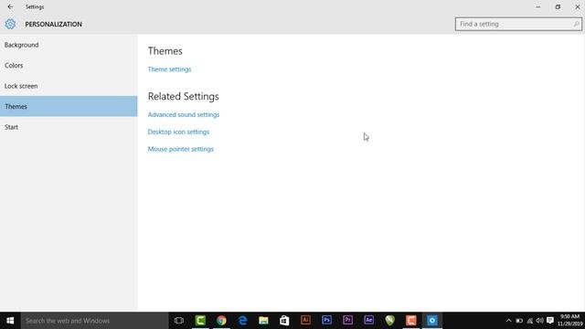The image size is (585, 329).
Task: Open the Windows Start menu
Action: pyautogui.click(x=10, y=321)
